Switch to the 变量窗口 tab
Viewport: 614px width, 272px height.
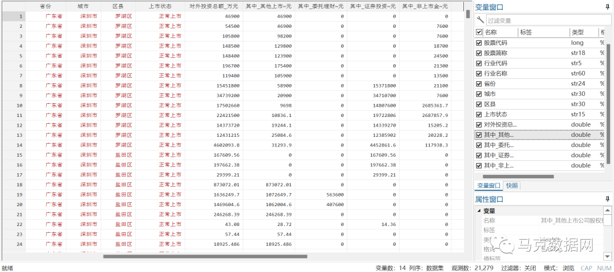pyautogui.click(x=489, y=185)
